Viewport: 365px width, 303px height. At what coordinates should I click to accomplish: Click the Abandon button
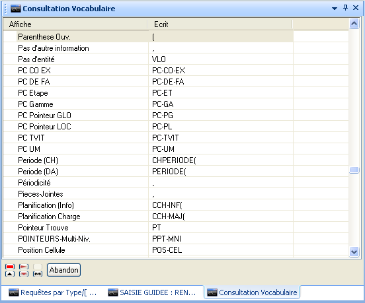(x=63, y=270)
